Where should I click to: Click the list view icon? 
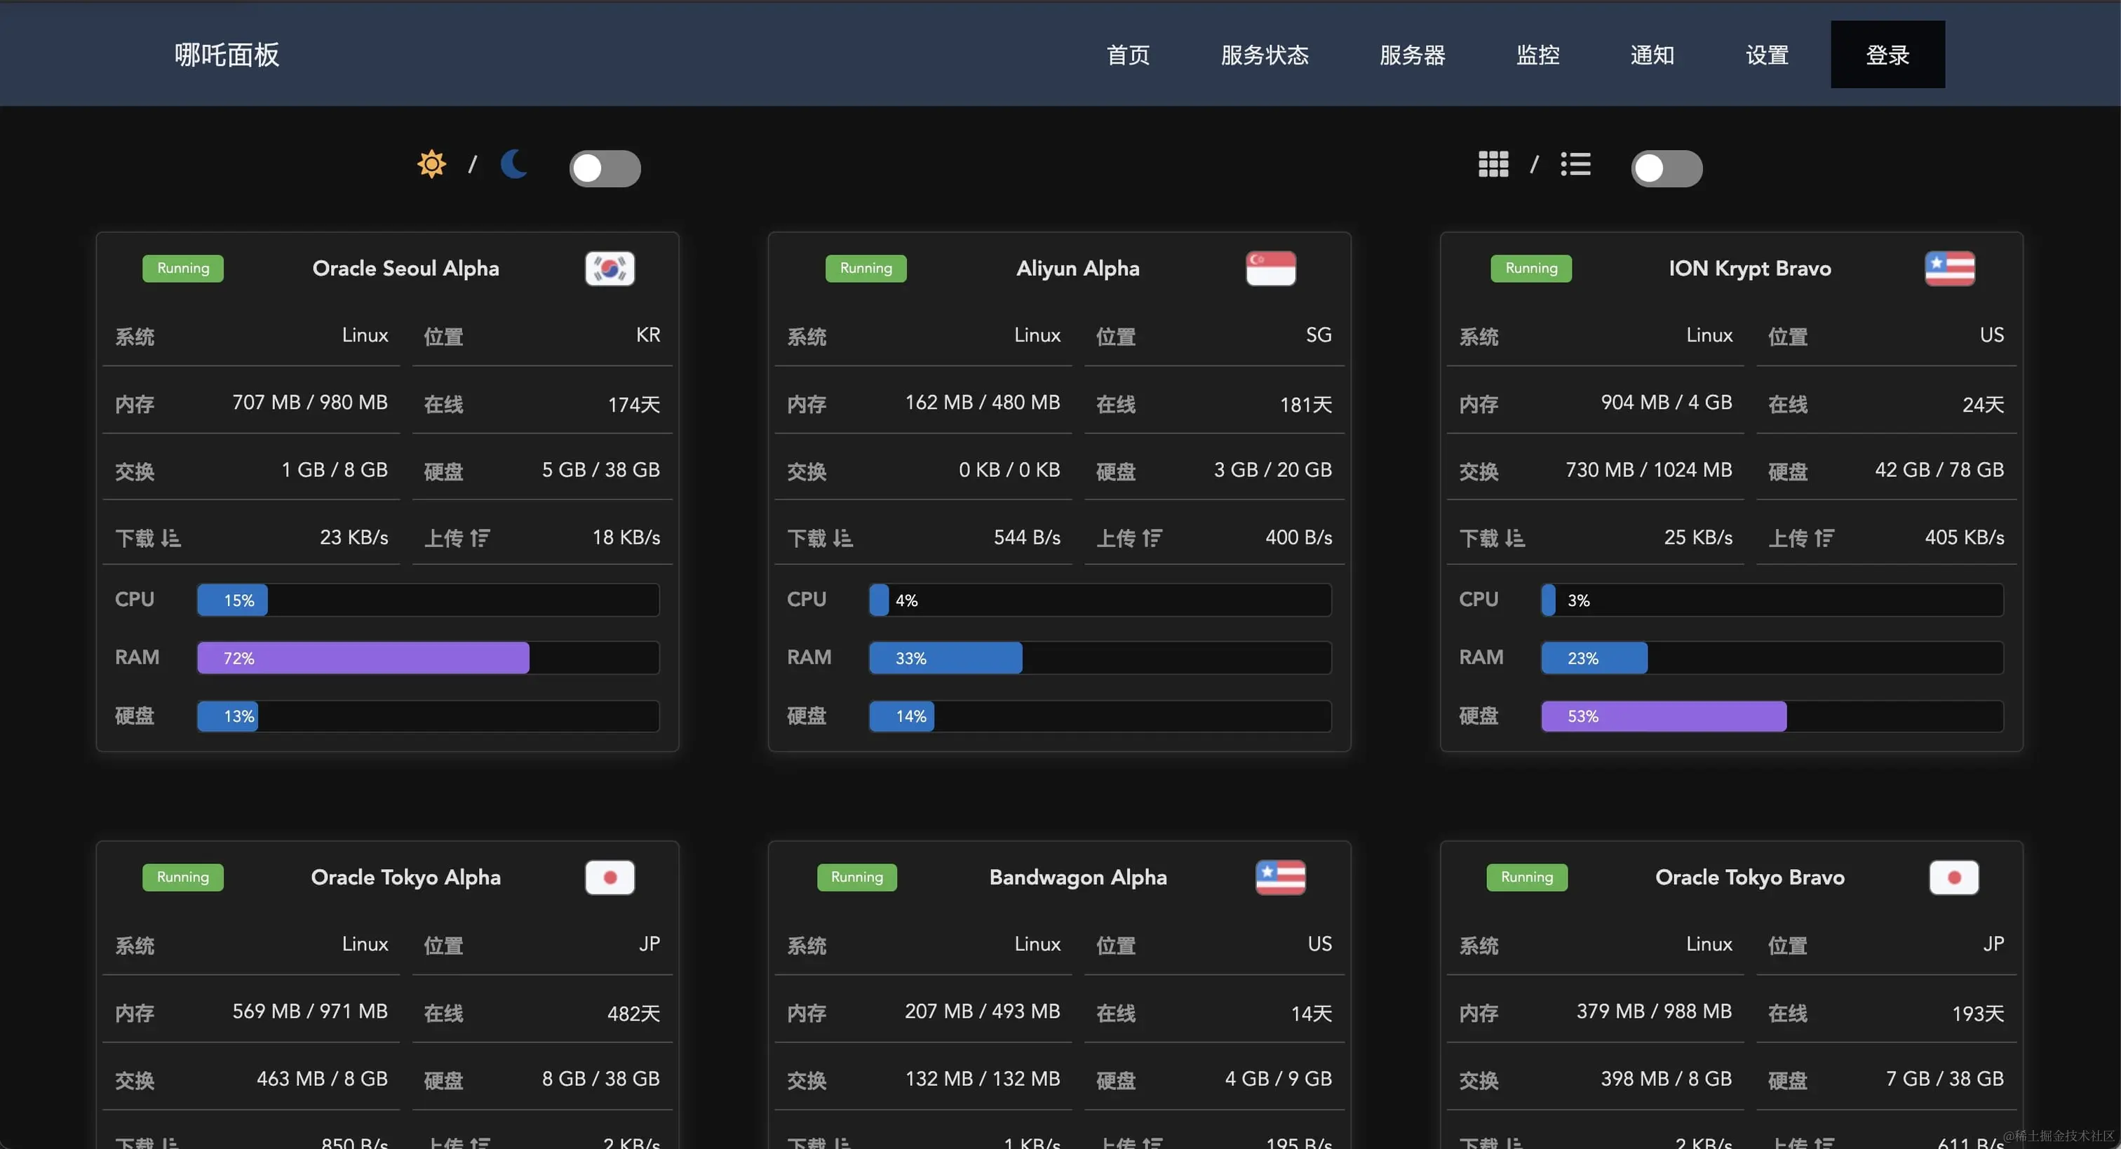point(1575,165)
